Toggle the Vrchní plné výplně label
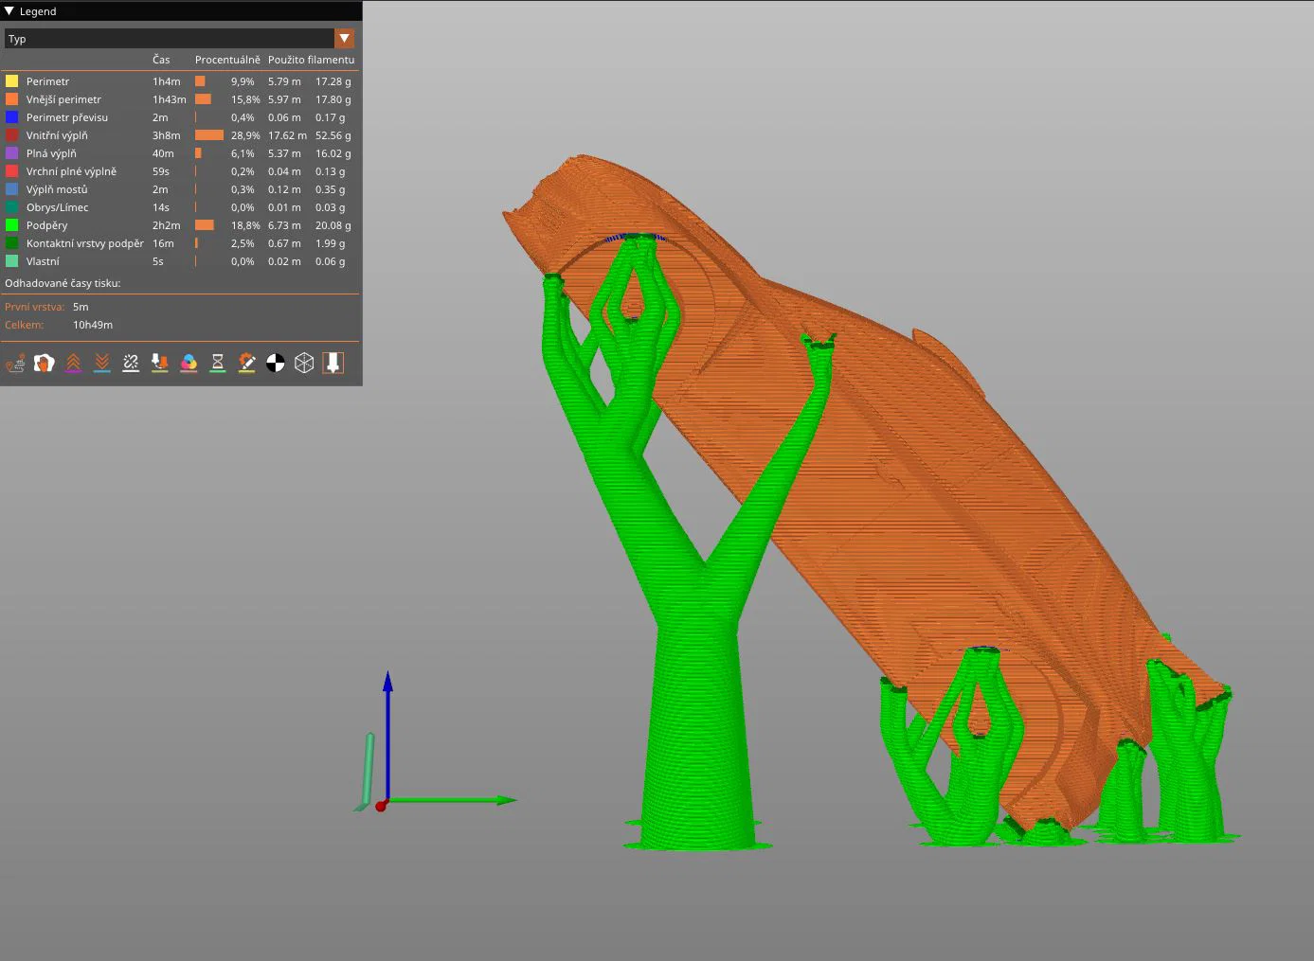This screenshot has height=961, width=1314. (x=71, y=171)
